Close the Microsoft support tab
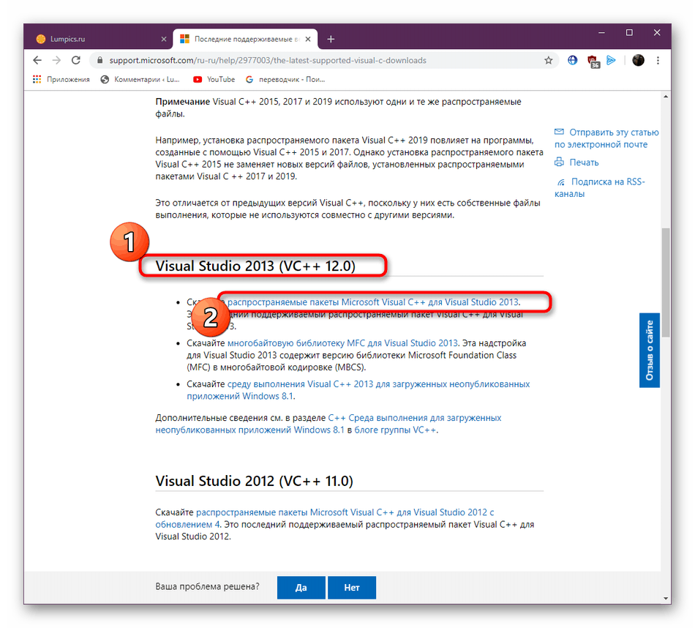The width and height of the screenshot is (695, 628). [x=308, y=39]
